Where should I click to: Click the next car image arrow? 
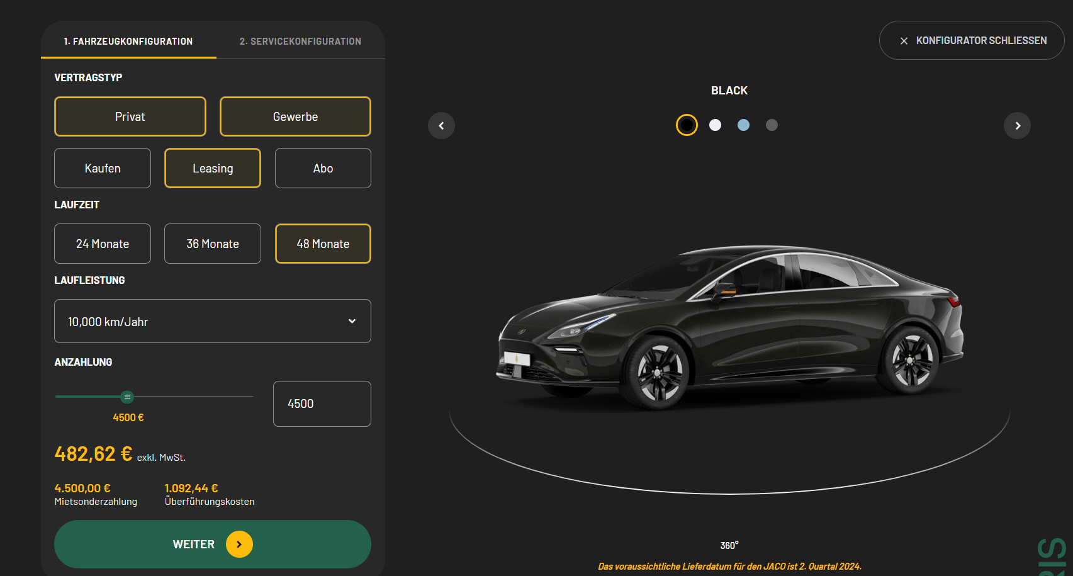[x=1017, y=126]
